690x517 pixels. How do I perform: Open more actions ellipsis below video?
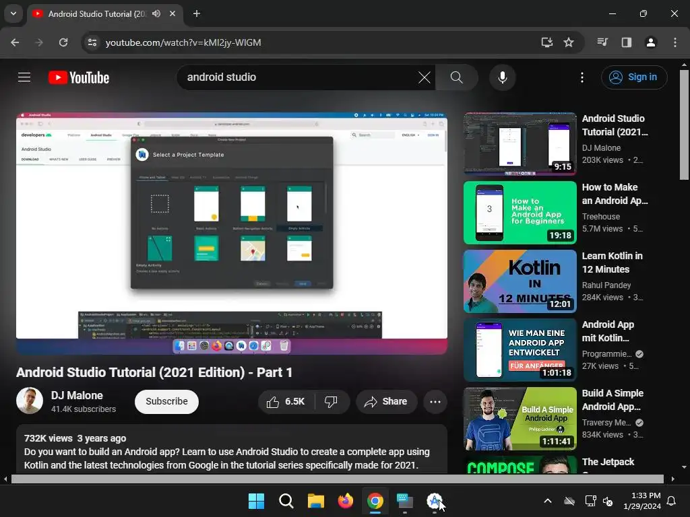point(435,401)
